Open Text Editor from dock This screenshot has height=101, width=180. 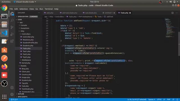pyautogui.click(x=4, y=42)
